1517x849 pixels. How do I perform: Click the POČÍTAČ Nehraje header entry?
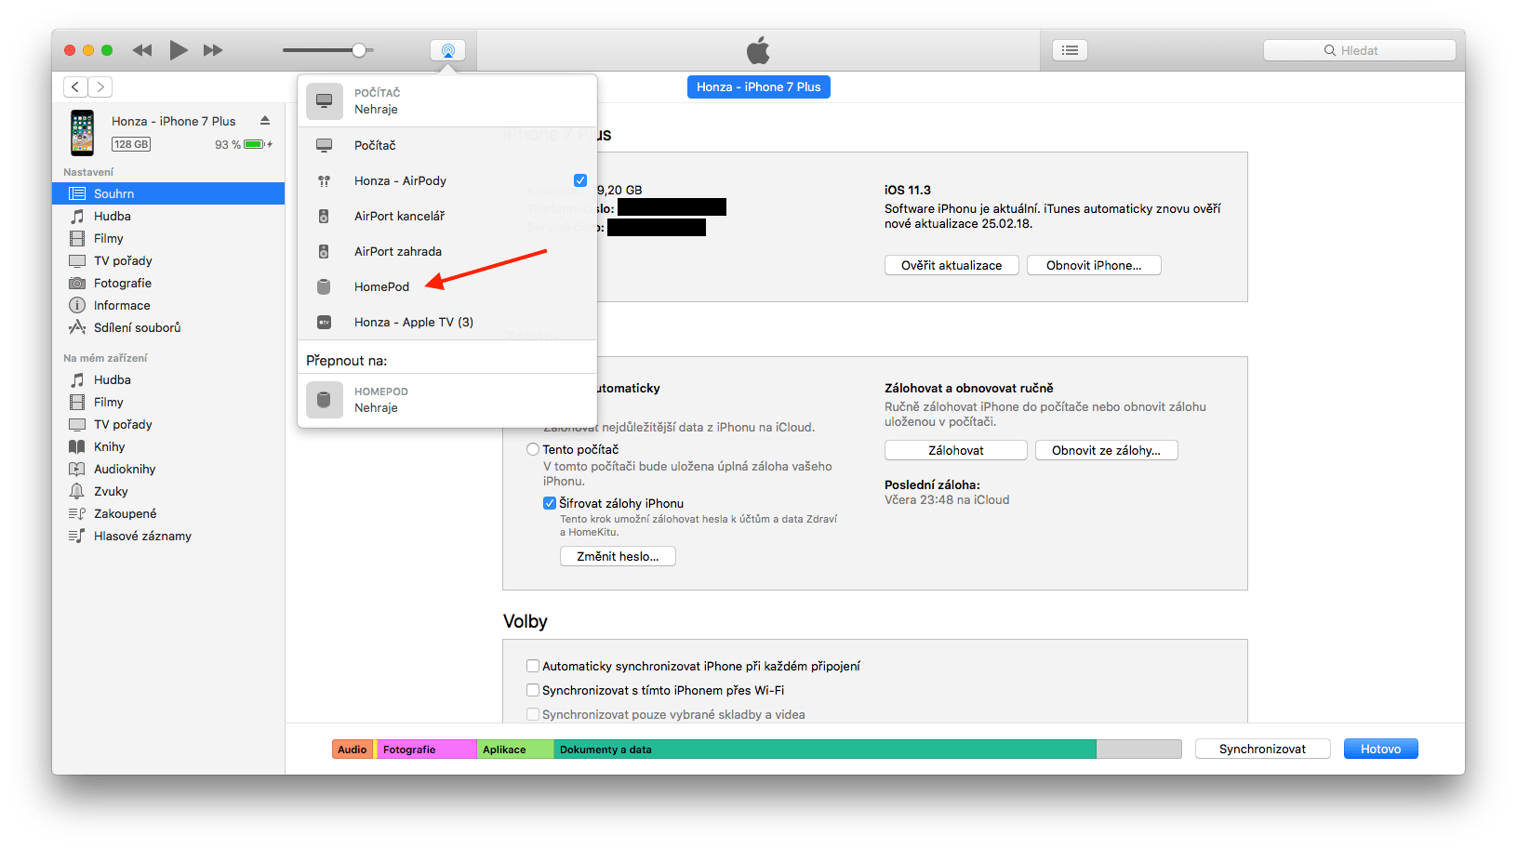click(447, 101)
